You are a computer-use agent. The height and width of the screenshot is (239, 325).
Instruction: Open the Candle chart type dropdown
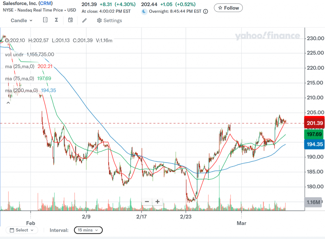21,20
